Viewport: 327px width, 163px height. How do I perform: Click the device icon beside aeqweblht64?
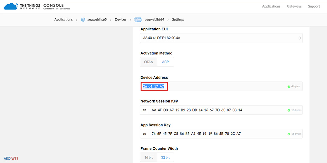[x=138, y=20]
